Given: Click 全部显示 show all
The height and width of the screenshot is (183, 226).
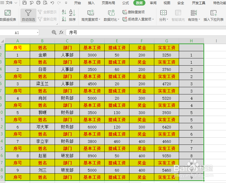Looking at the screenshot, I should tap(47, 12).
